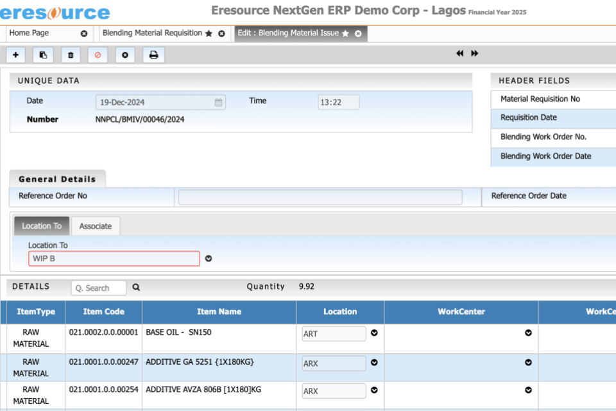Click ARX location field for ADDITIVE AVZA 806B

(334, 391)
